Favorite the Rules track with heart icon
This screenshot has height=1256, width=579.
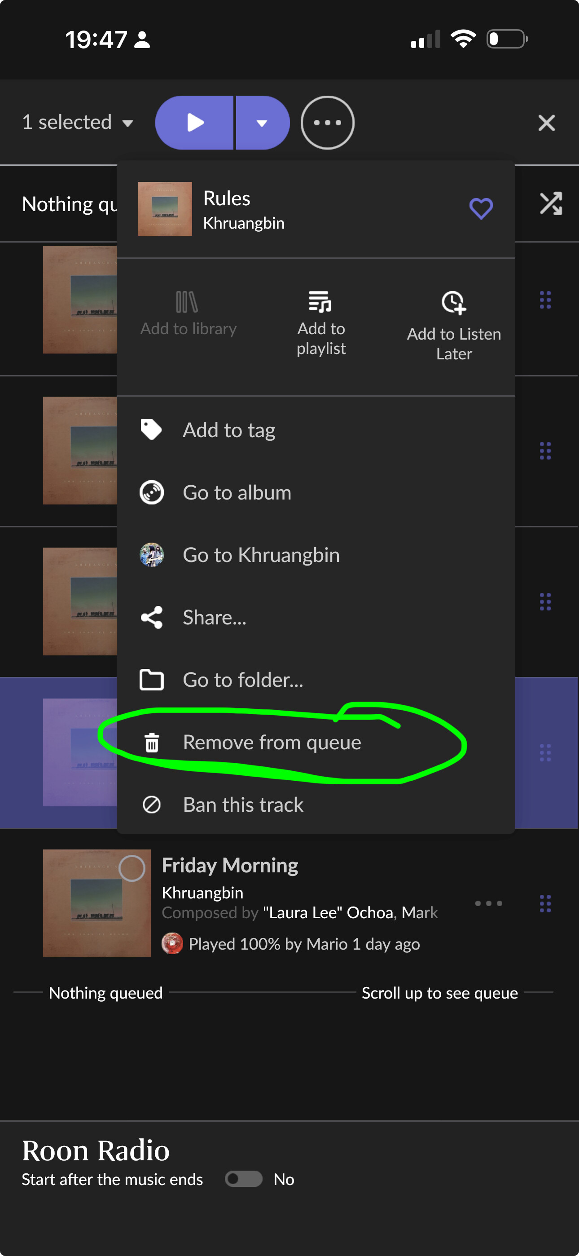tap(481, 209)
